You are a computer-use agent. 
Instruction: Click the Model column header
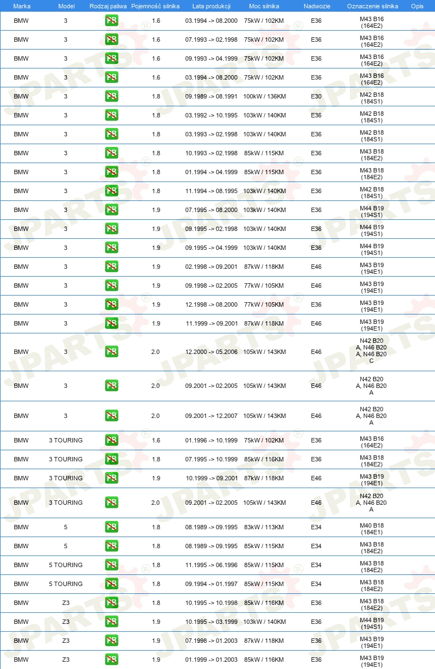[66, 6]
